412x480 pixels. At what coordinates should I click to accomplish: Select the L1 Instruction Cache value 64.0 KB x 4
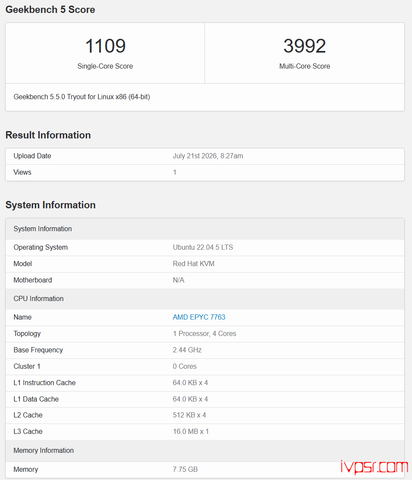pos(190,383)
